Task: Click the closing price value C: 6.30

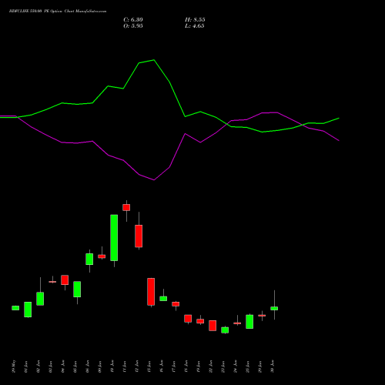Action: coord(133,20)
